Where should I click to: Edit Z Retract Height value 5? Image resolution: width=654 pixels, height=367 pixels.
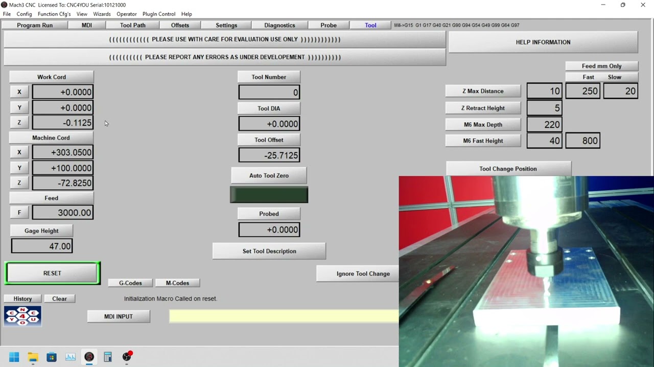[x=545, y=108]
